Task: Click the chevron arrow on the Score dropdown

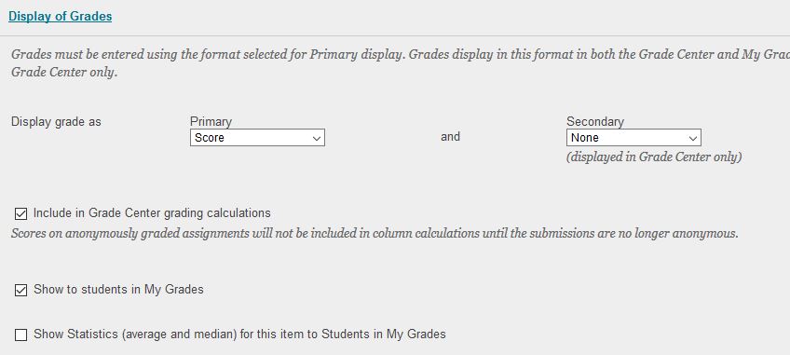Action: [317, 138]
